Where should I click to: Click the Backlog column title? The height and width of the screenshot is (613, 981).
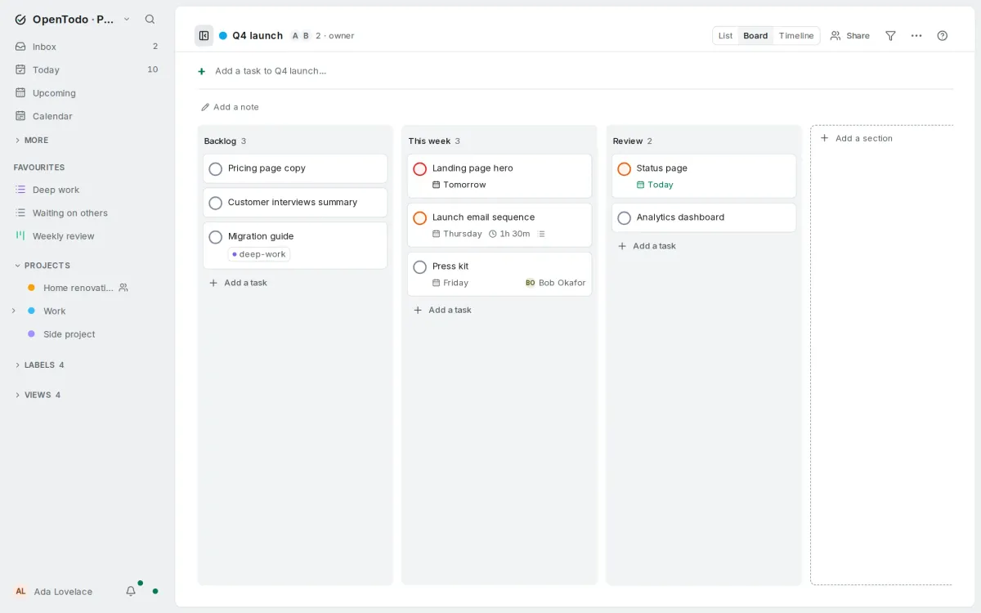pyautogui.click(x=220, y=141)
